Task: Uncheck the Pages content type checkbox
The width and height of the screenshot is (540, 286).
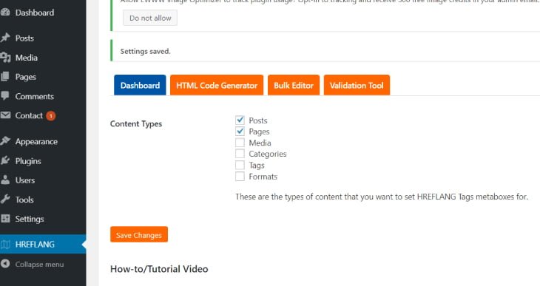Action: [240, 132]
